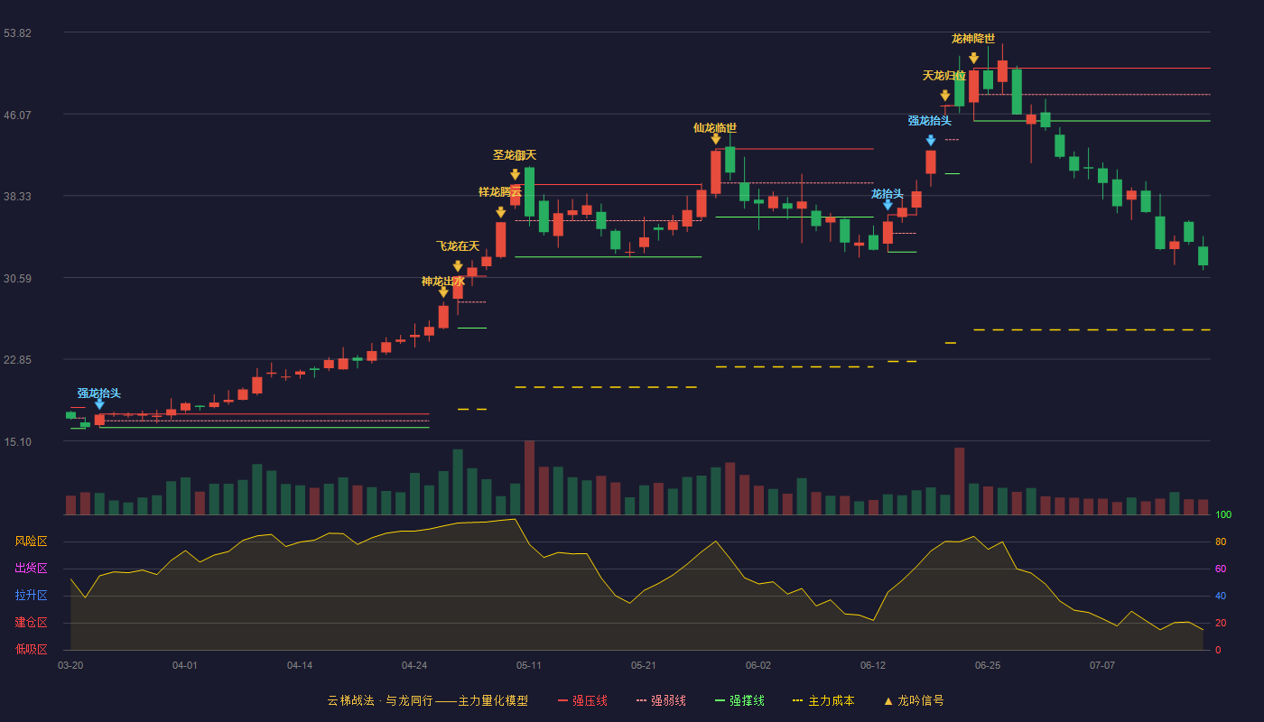Image resolution: width=1264 pixels, height=722 pixels.
Task: Click the blue 强龙抬头 arrow near 06-25
Action: [x=930, y=141]
